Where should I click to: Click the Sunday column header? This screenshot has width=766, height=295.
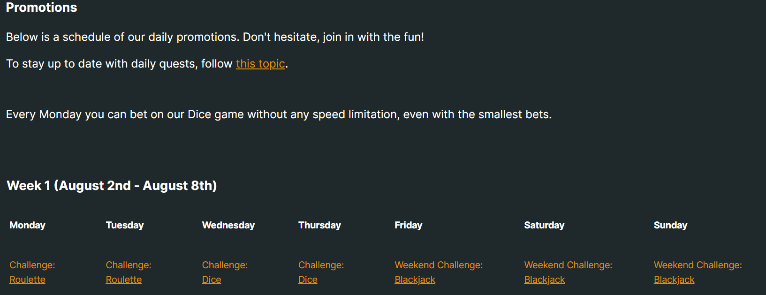pyautogui.click(x=670, y=225)
